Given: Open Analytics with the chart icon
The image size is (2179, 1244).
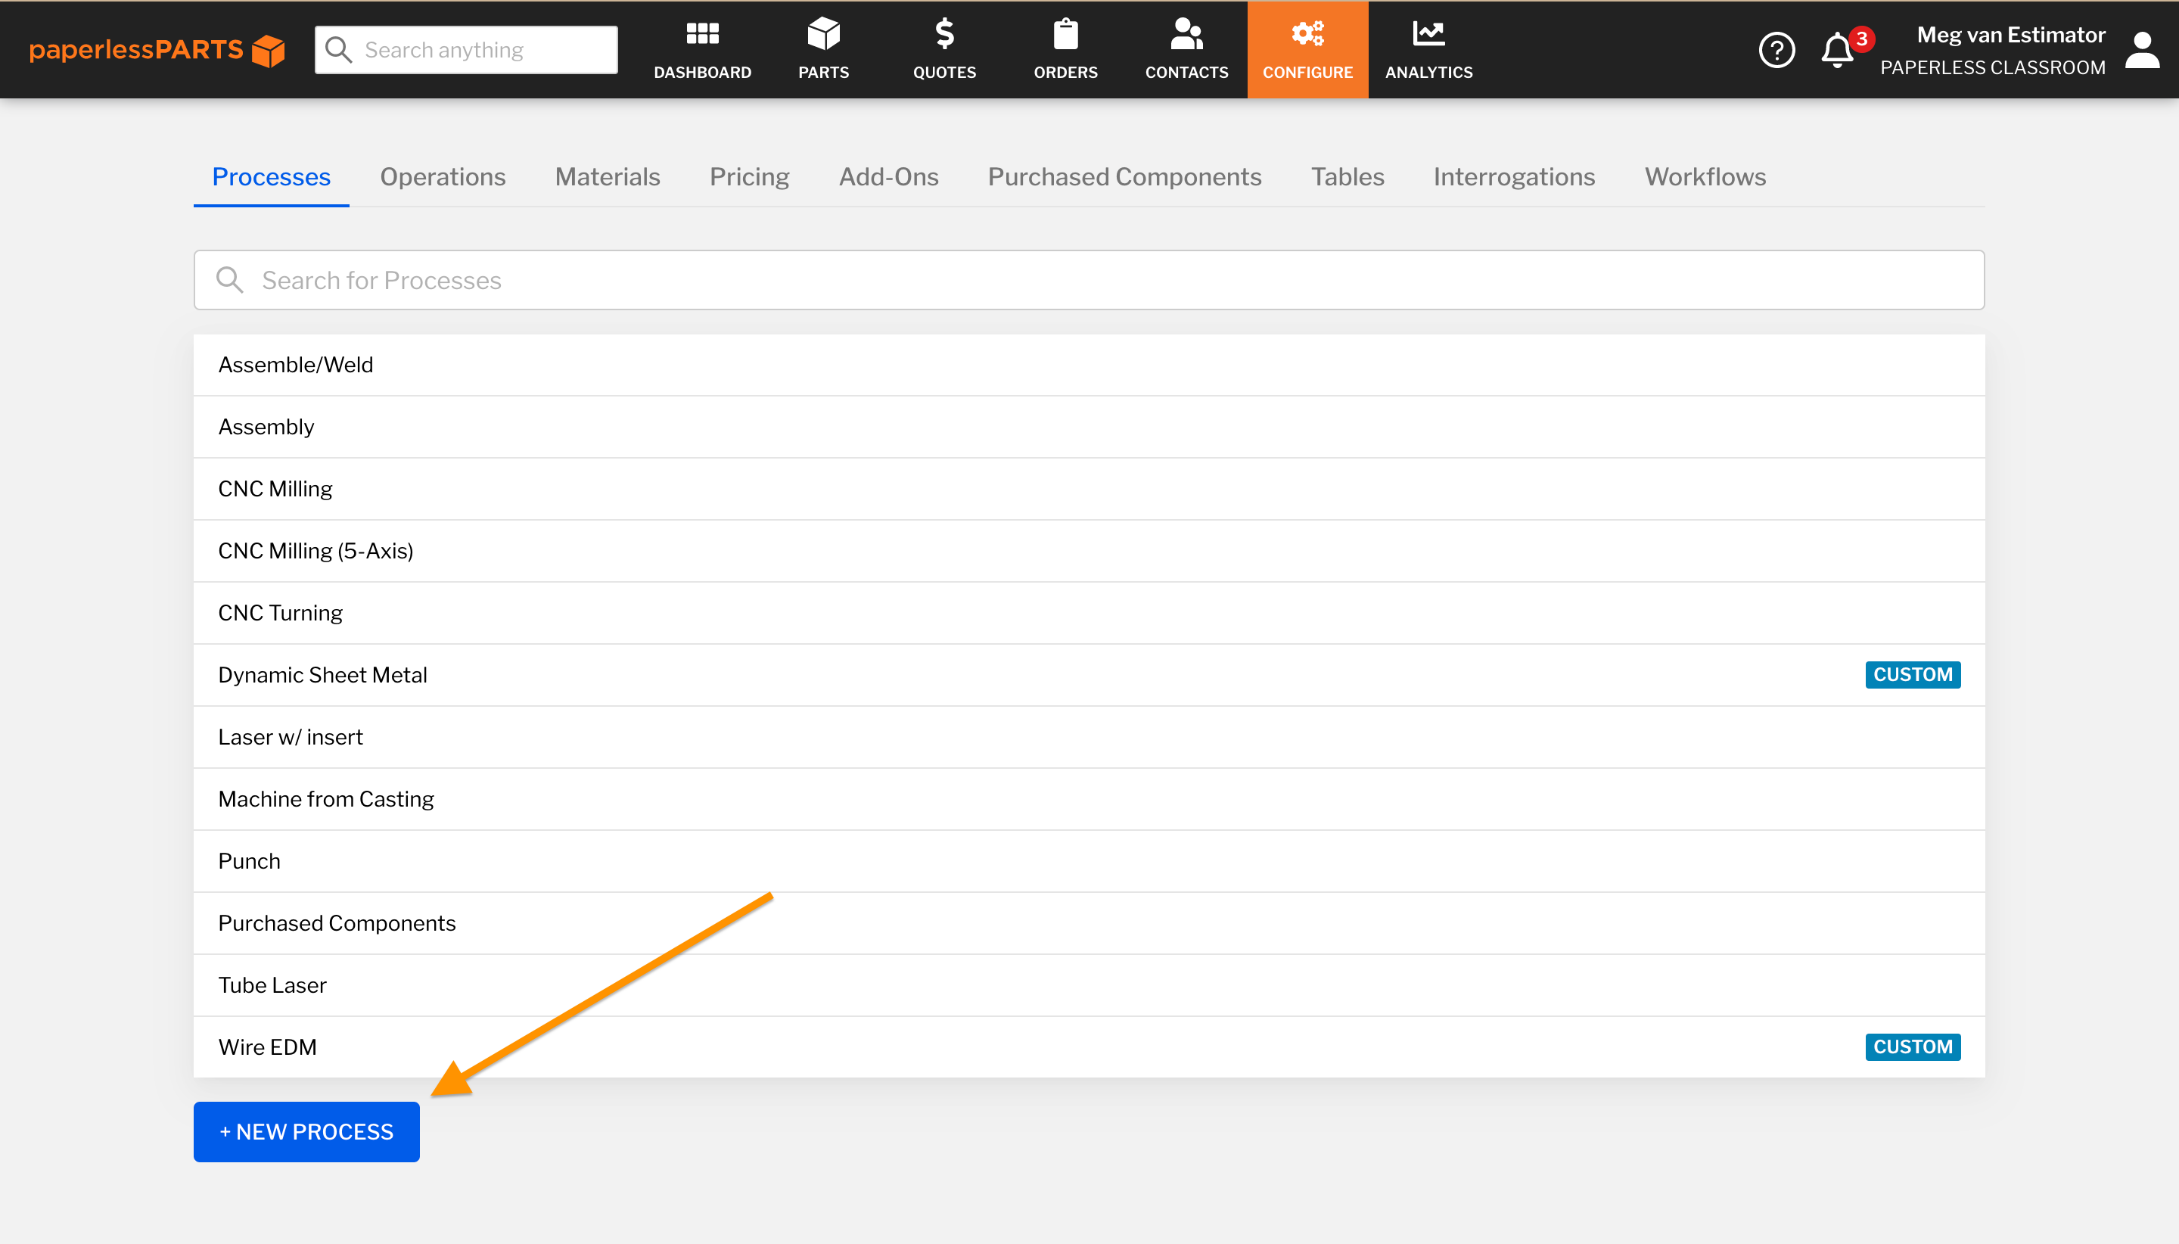Looking at the screenshot, I should click(x=1428, y=49).
